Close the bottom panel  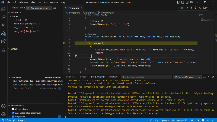coord(213,77)
